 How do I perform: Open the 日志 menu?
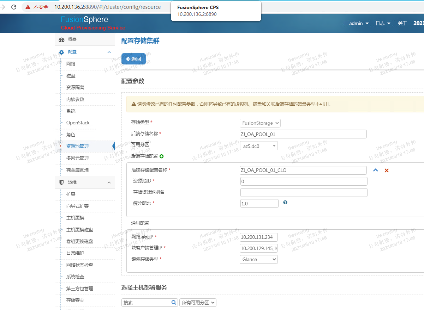(383, 23)
